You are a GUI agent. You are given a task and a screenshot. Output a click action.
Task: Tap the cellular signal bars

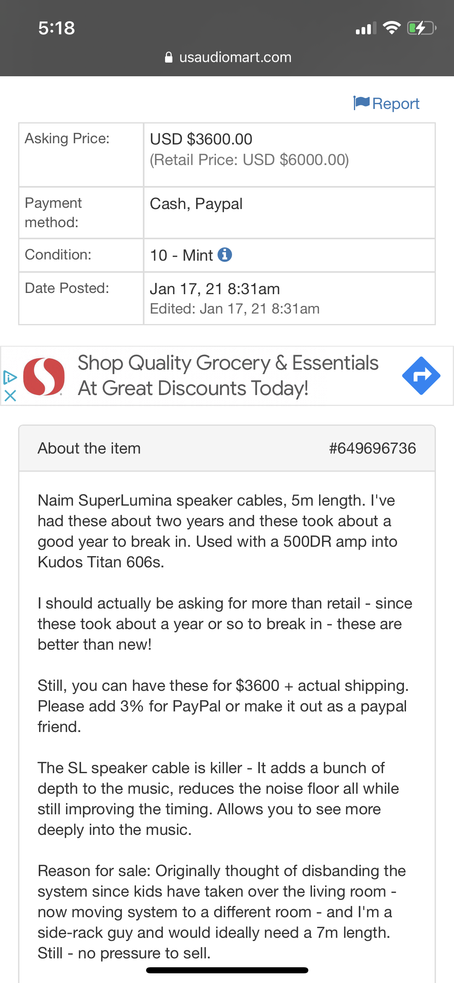[366, 28]
